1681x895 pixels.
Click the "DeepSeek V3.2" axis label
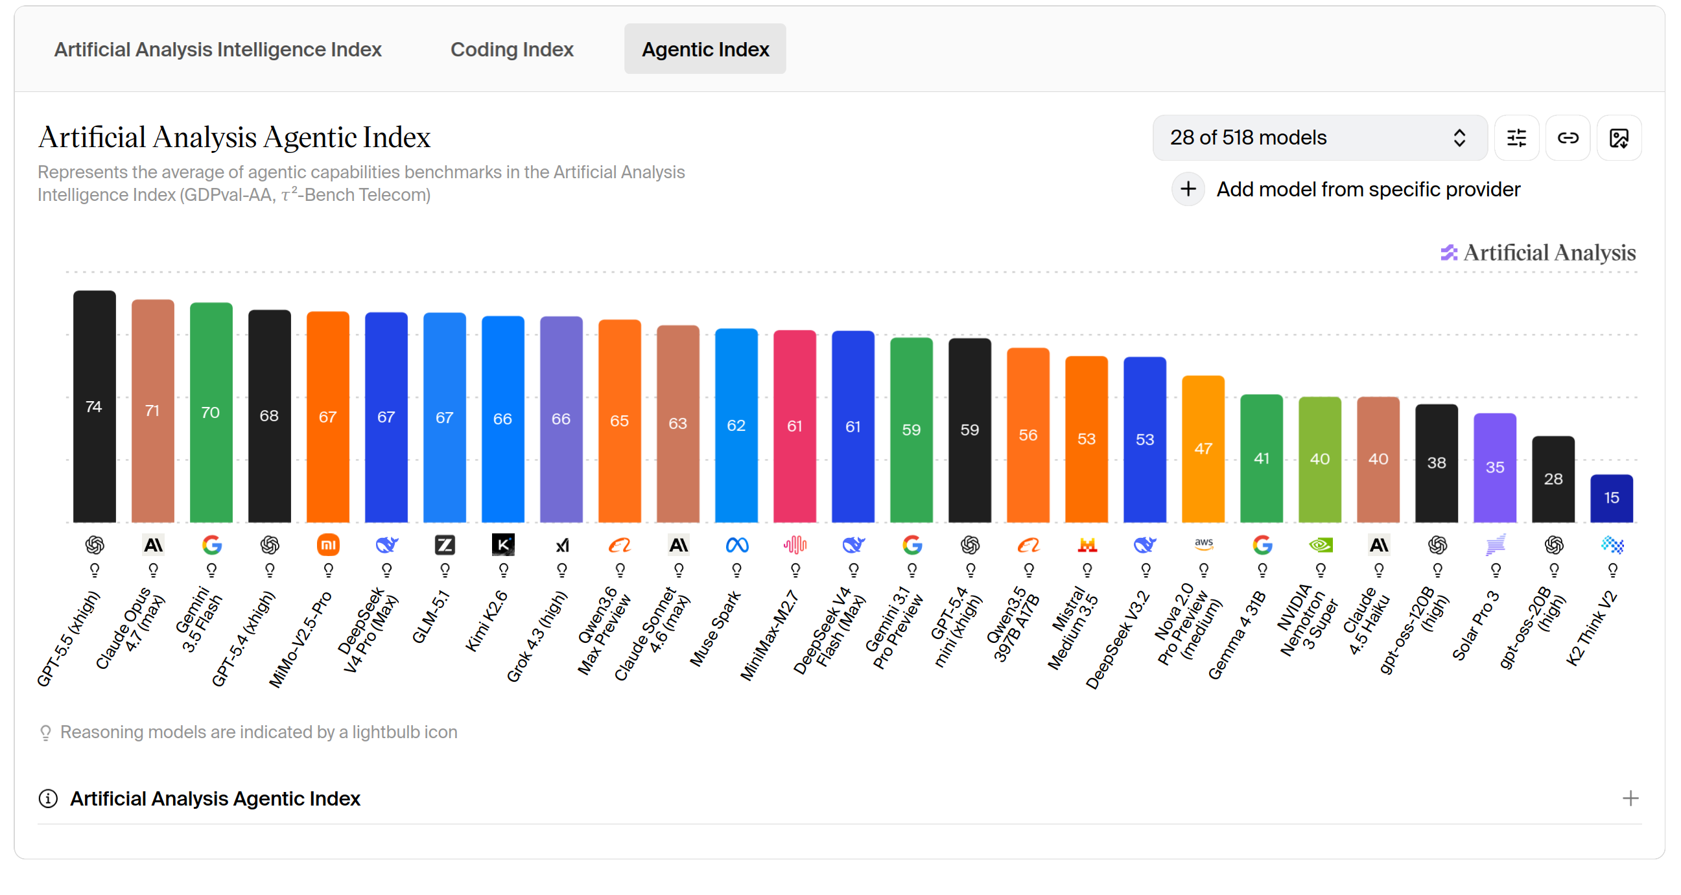(1117, 640)
